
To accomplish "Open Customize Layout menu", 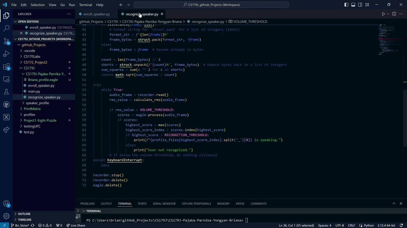I will click(367, 5).
